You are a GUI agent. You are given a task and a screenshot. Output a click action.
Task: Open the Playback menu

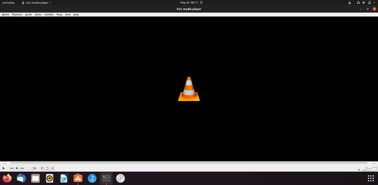click(17, 14)
